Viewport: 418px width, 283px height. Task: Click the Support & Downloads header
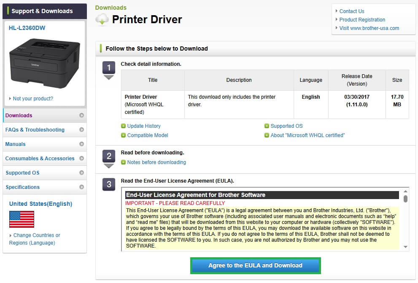coord(45,11)
